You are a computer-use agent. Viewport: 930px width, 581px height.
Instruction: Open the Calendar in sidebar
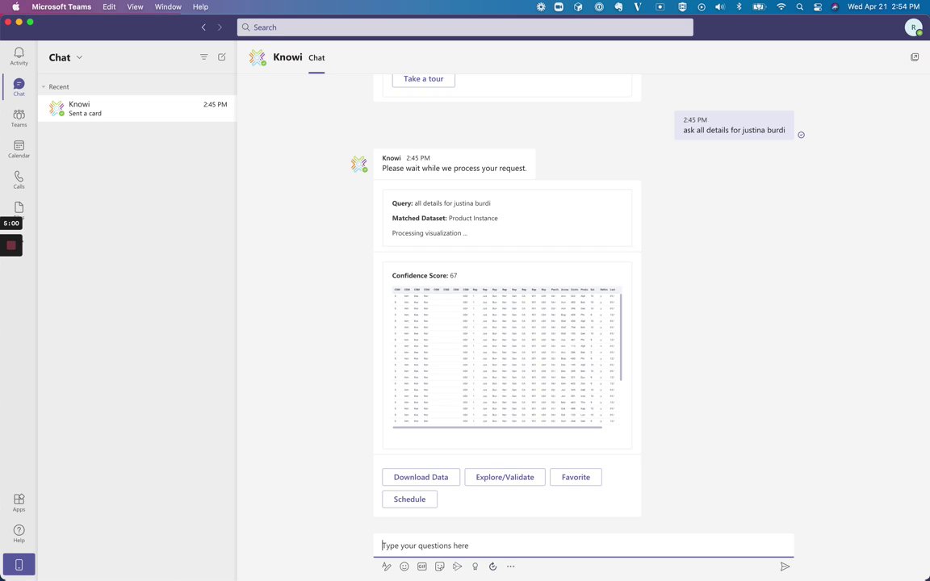click(19, 148)
